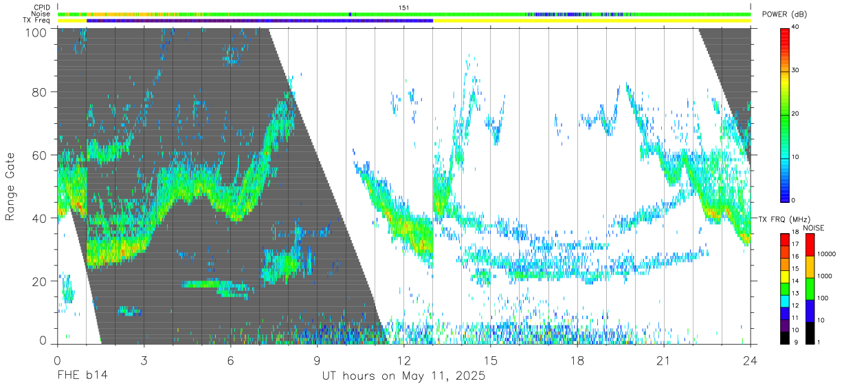Click the TX Freq row label
Screen dimensions: 844x390
(x=37, y=21)
